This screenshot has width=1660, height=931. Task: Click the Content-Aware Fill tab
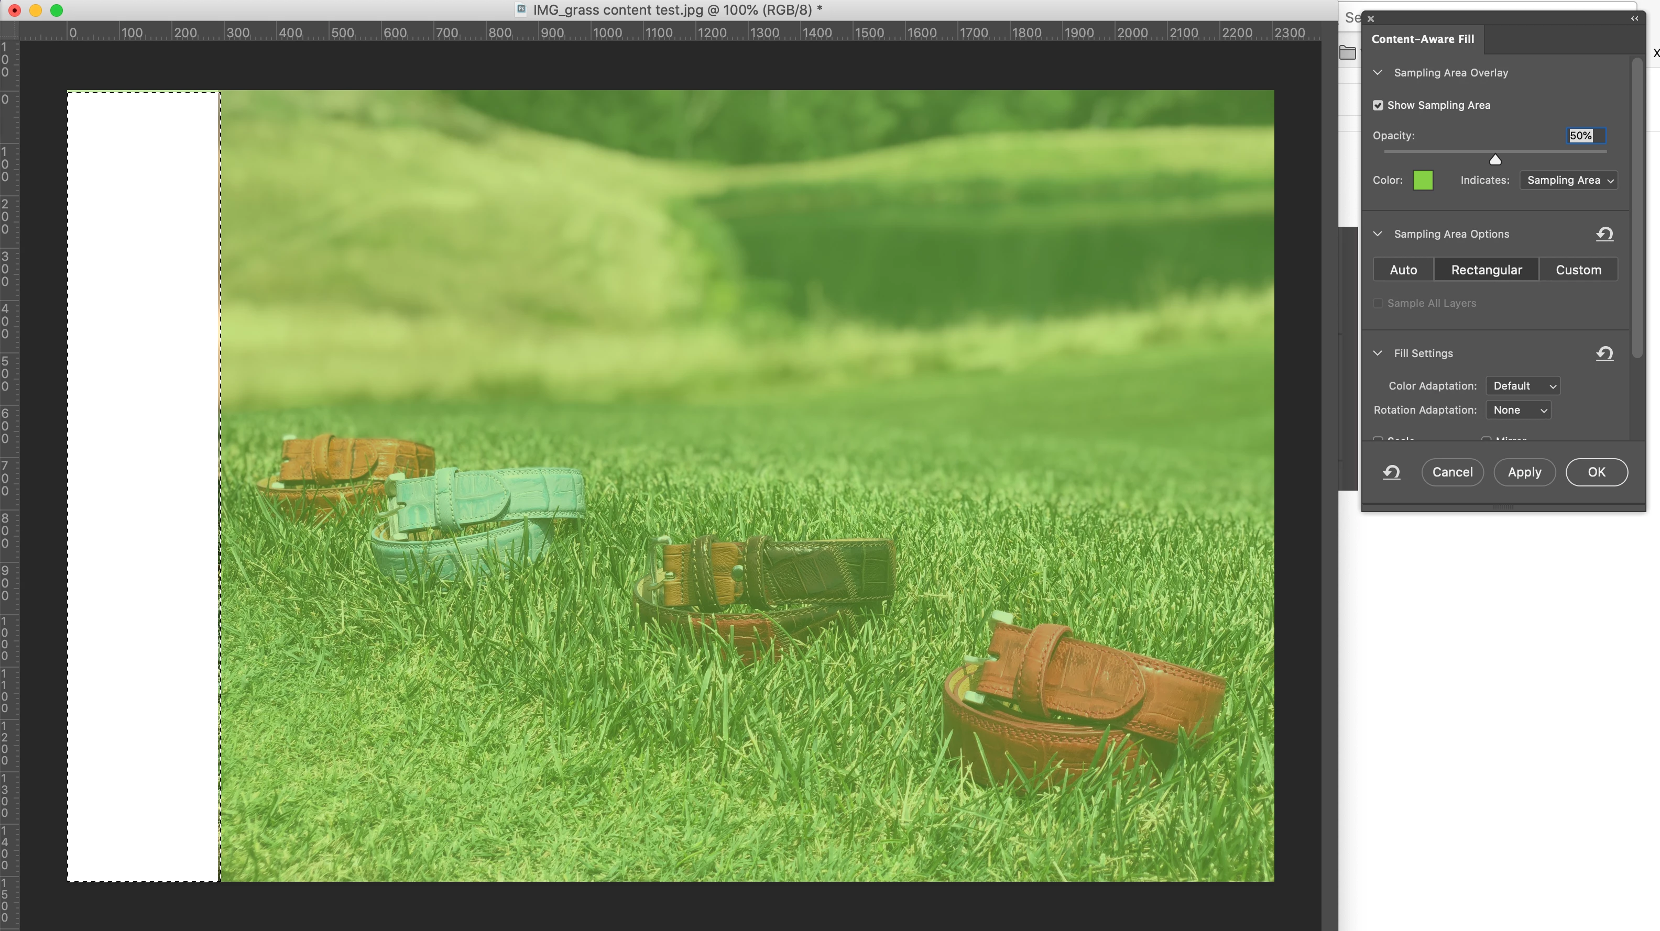click(x=1422, y=39)
